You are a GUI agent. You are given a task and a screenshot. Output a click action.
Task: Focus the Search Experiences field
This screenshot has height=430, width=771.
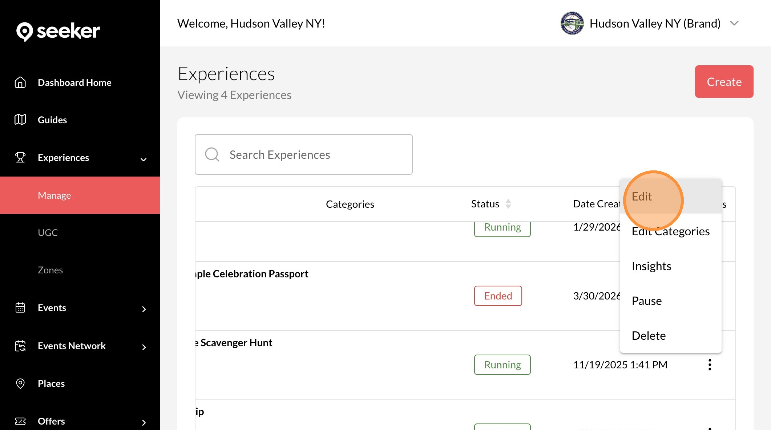coord(303,154)
